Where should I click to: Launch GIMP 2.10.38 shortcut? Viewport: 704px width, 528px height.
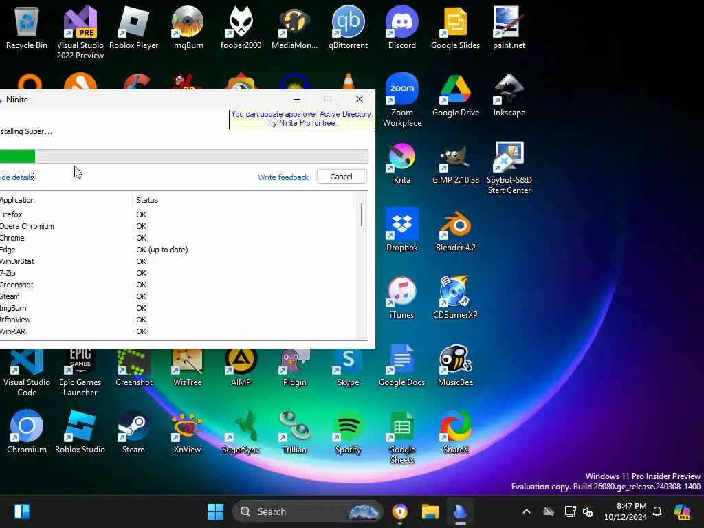(x=455, y=162)
